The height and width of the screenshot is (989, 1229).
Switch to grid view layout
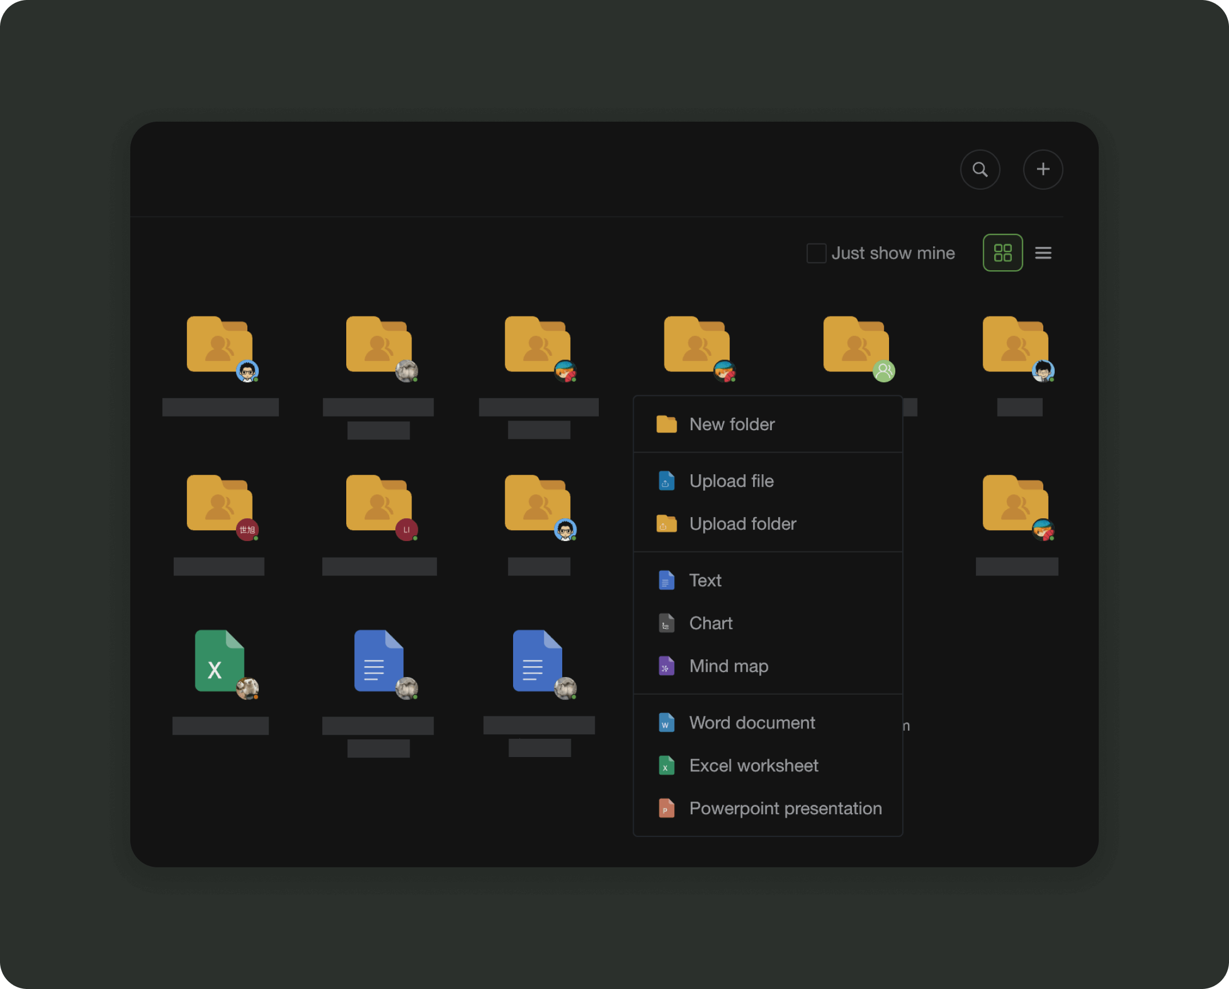1003,253
